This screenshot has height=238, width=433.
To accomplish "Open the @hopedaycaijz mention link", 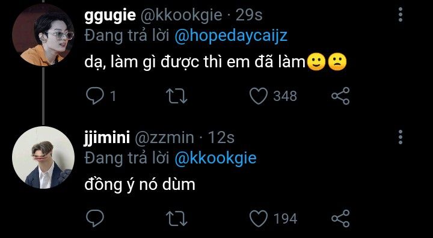I will [x=231, y=36].
